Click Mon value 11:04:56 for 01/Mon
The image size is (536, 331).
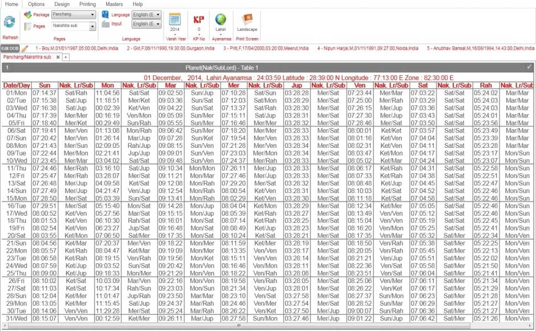click(x=108, y=93)
